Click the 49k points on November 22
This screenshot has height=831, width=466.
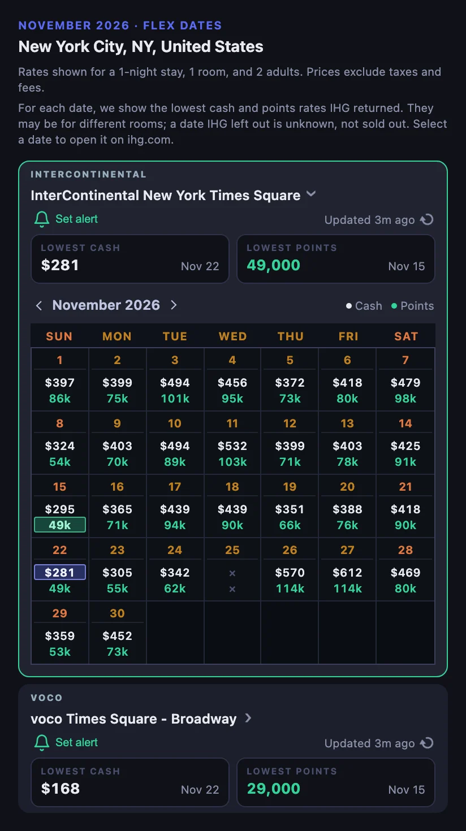[60, 588]
